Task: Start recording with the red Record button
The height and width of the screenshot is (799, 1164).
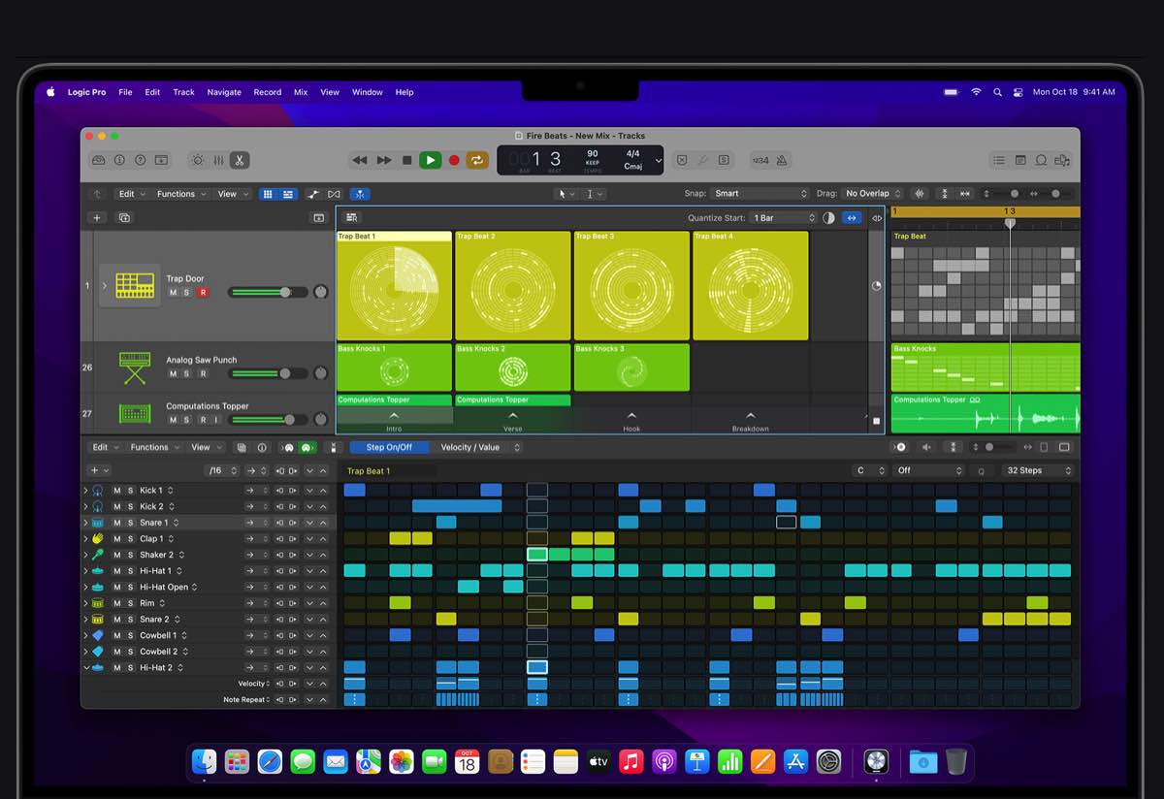Action: (x=453, y=160)
